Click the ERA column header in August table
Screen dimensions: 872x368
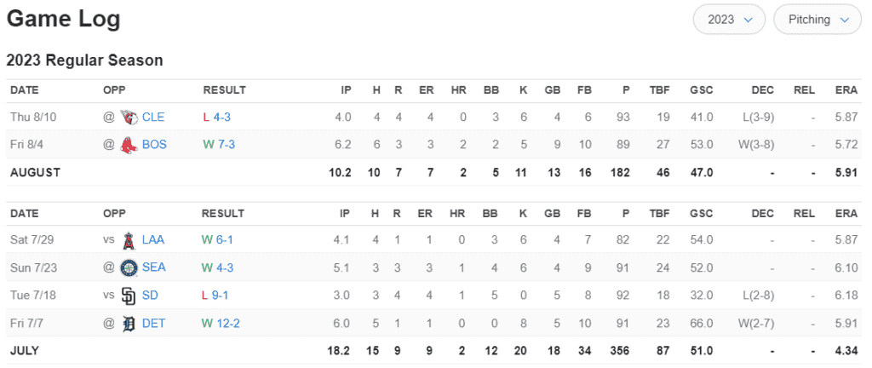[846, 90]
